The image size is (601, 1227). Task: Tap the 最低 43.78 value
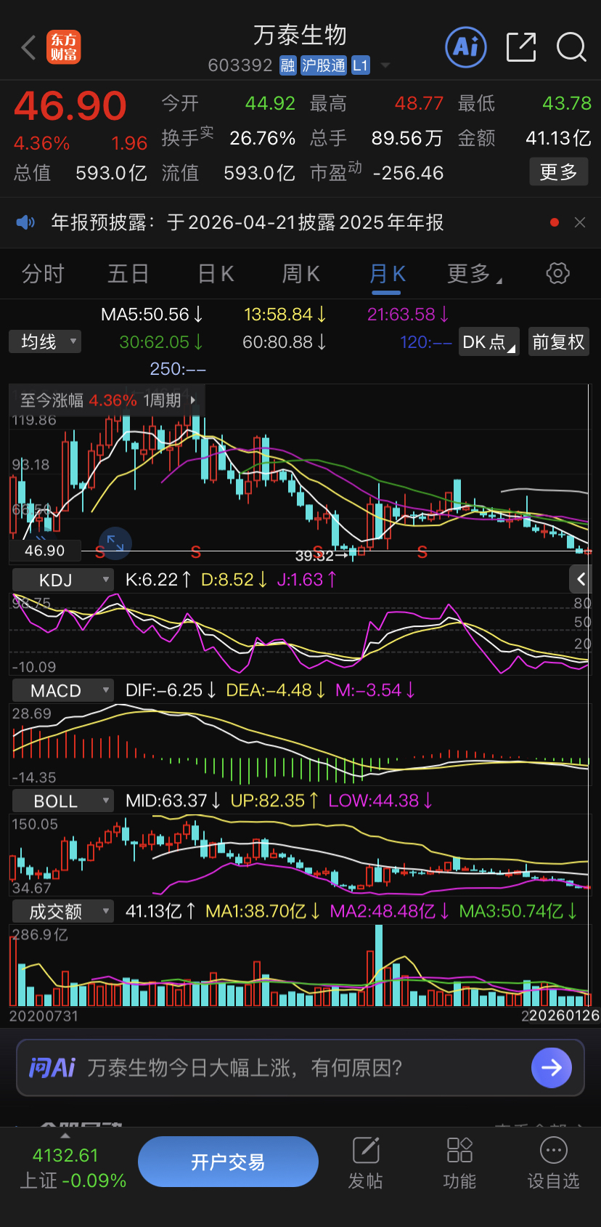(x=567, y=103)
